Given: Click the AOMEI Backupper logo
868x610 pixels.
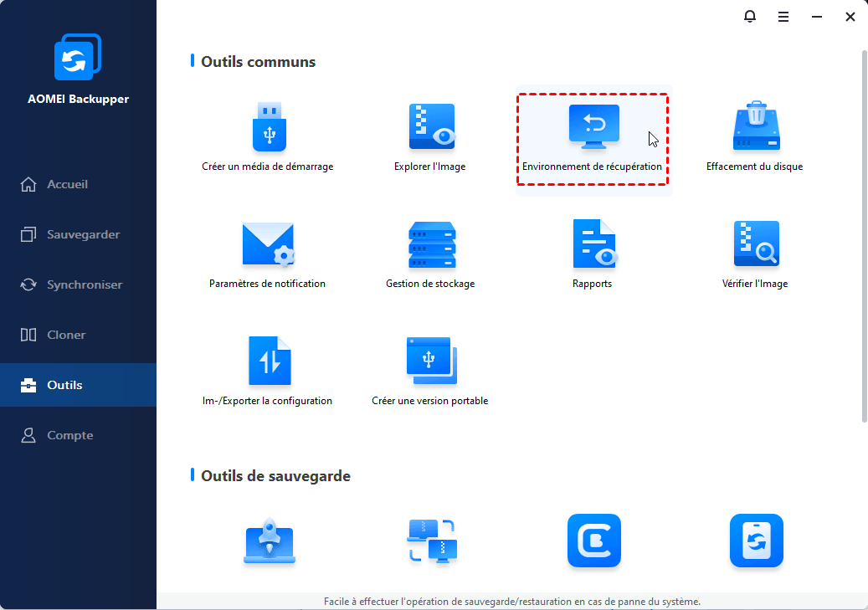Looking at the screenshot, I should click(78, 57).
